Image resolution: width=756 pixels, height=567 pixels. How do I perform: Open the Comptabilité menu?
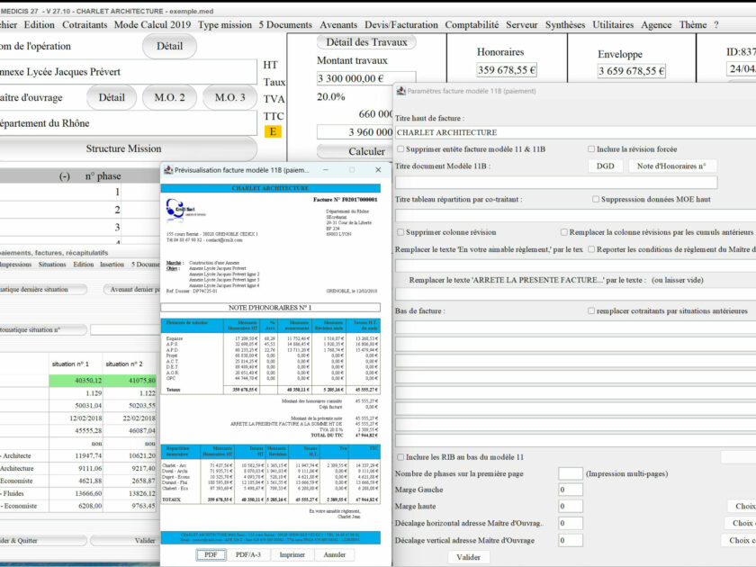(472, 24)
